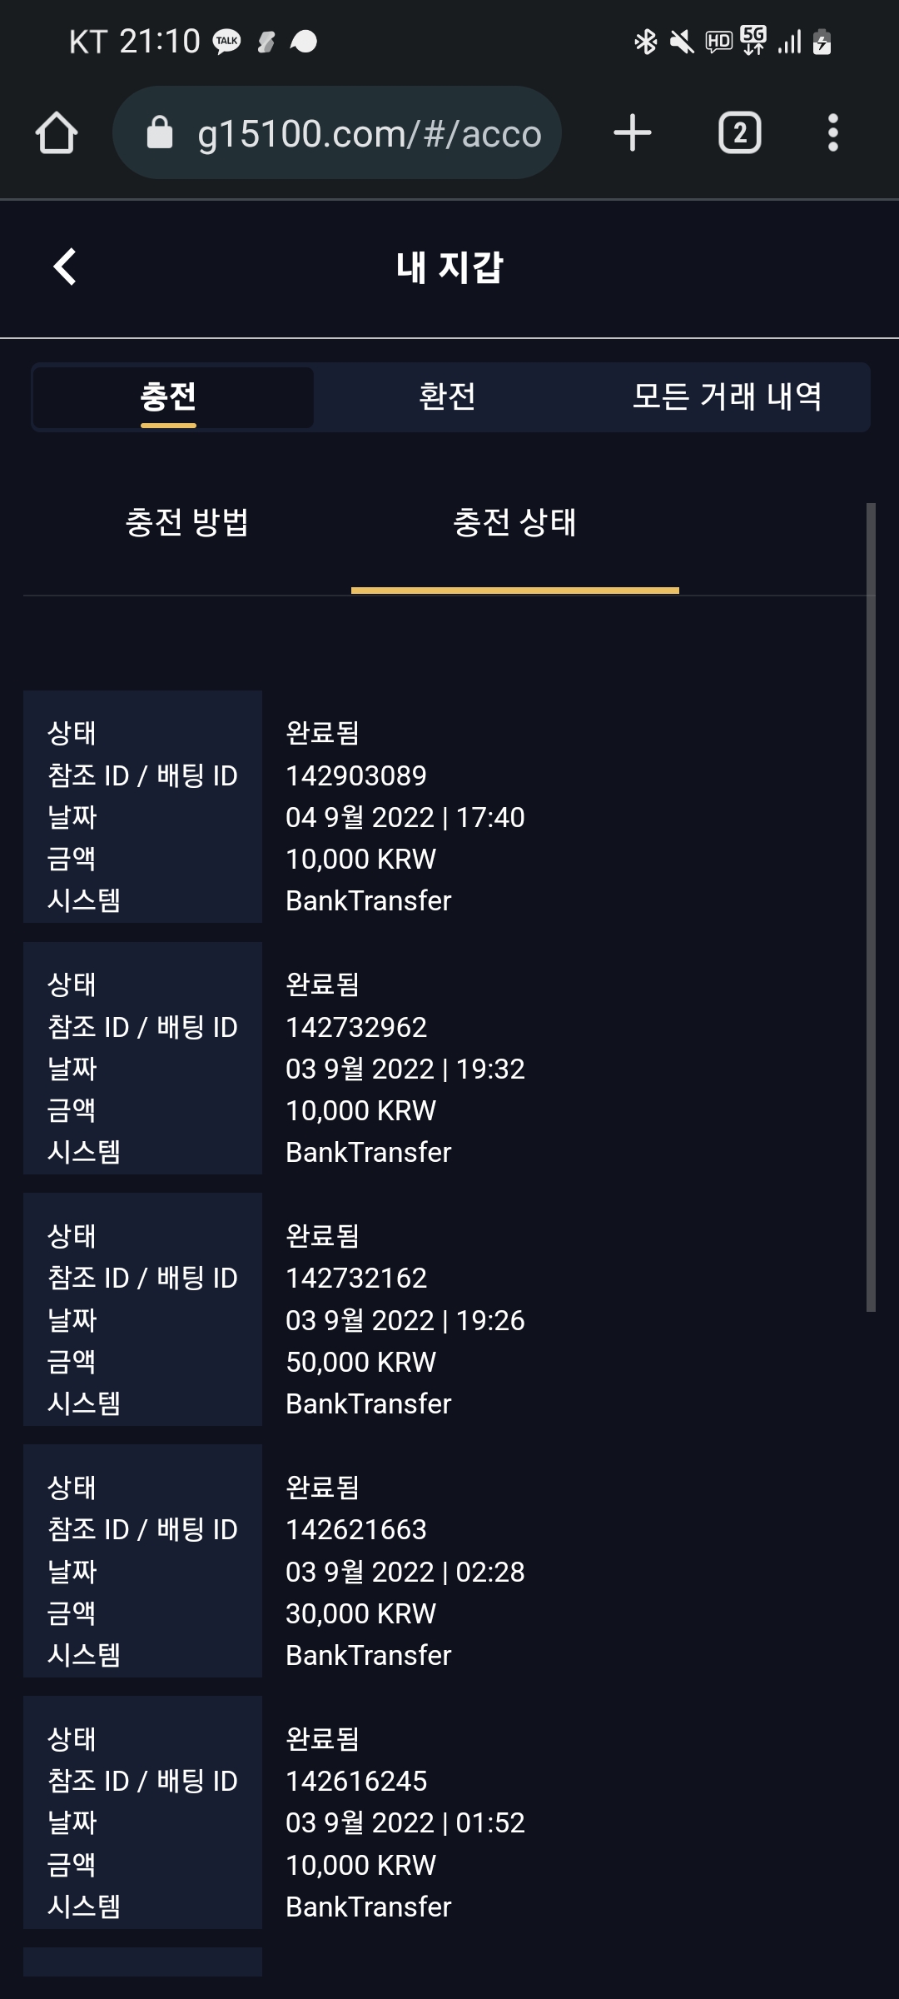Open the 충전 방법 sub-tab
899x1999 pixels.
click(187, 523)
